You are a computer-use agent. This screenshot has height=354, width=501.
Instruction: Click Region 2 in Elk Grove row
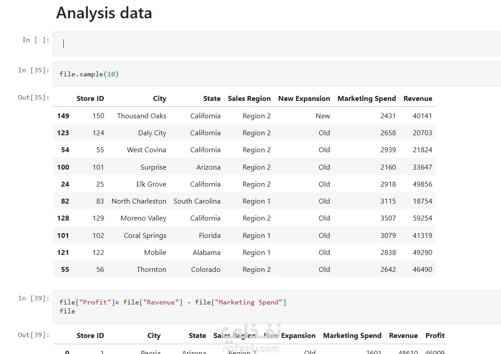257,184
